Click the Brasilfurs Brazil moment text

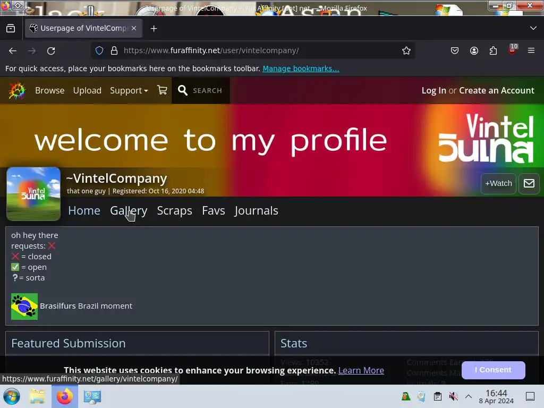coord(86,306)
